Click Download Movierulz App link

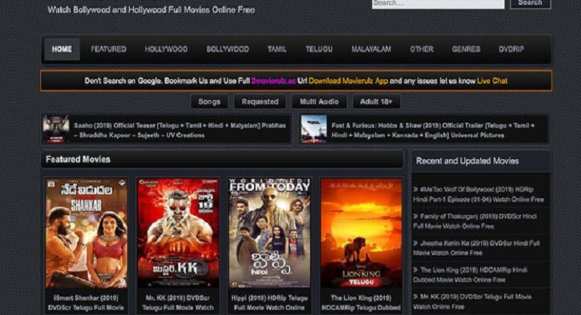click(x=349, y=80)
